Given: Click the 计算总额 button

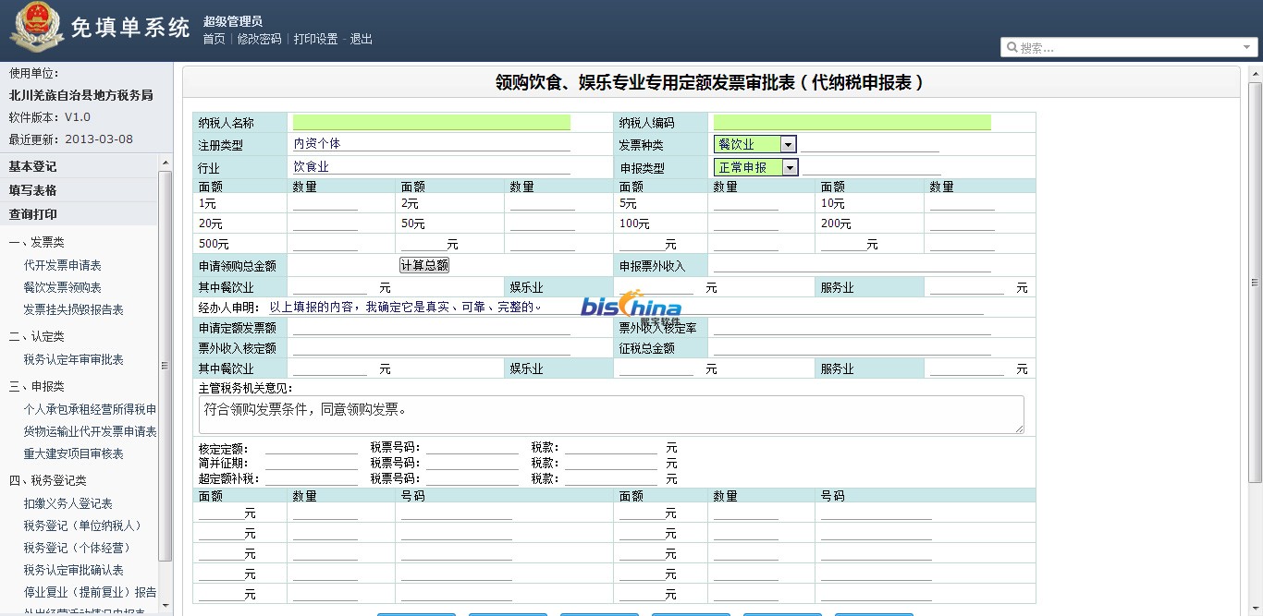Looking at the screenshot, I should (x=424, y=265).
